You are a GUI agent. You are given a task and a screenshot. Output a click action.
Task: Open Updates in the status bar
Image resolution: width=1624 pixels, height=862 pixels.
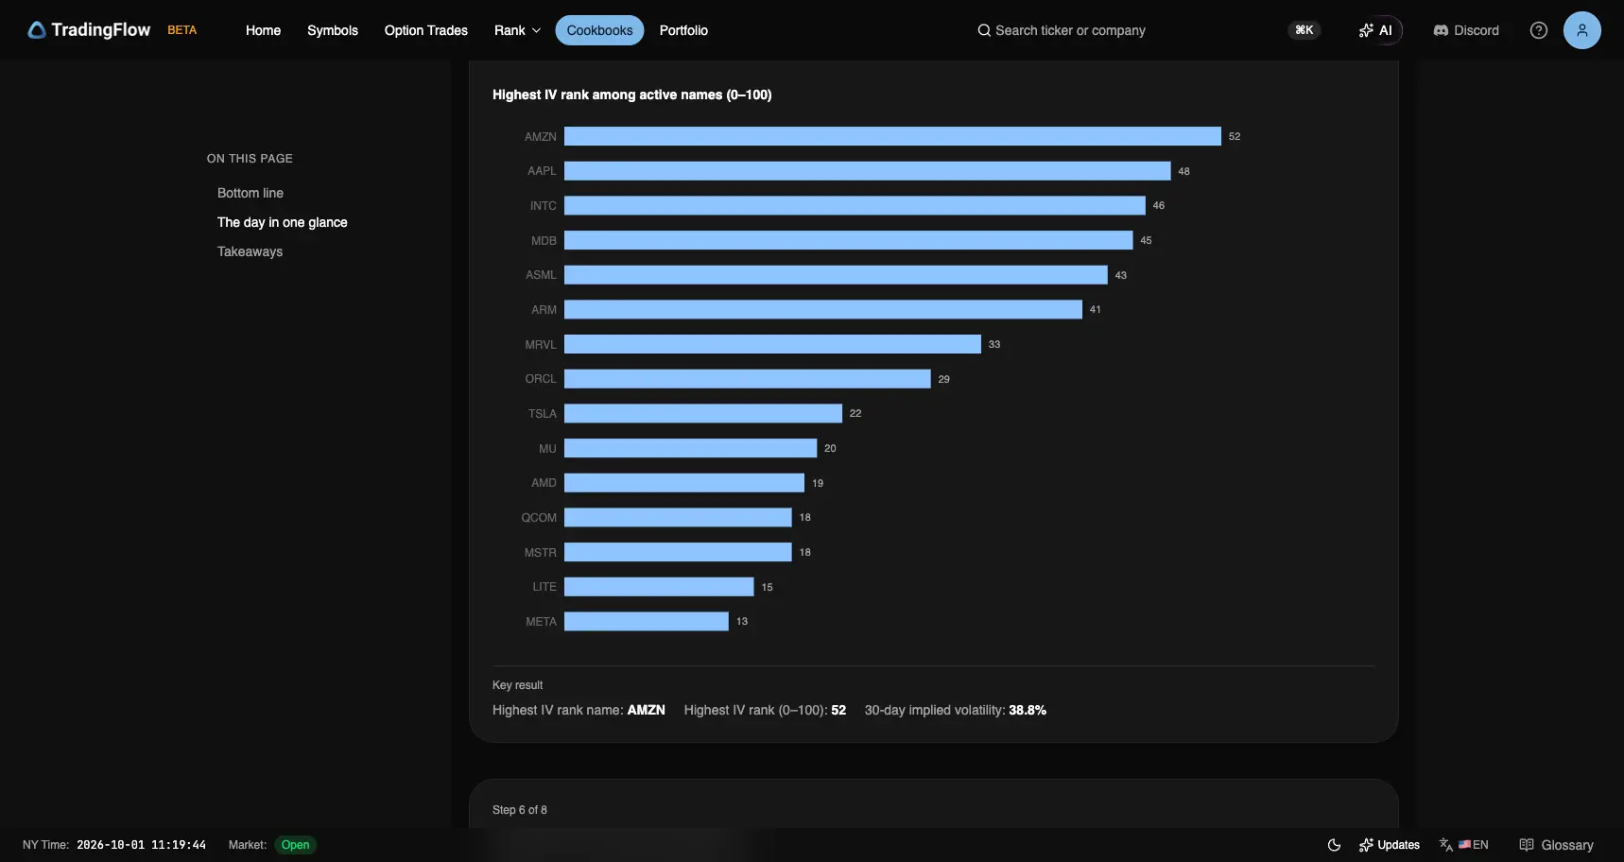[1390, 845]
